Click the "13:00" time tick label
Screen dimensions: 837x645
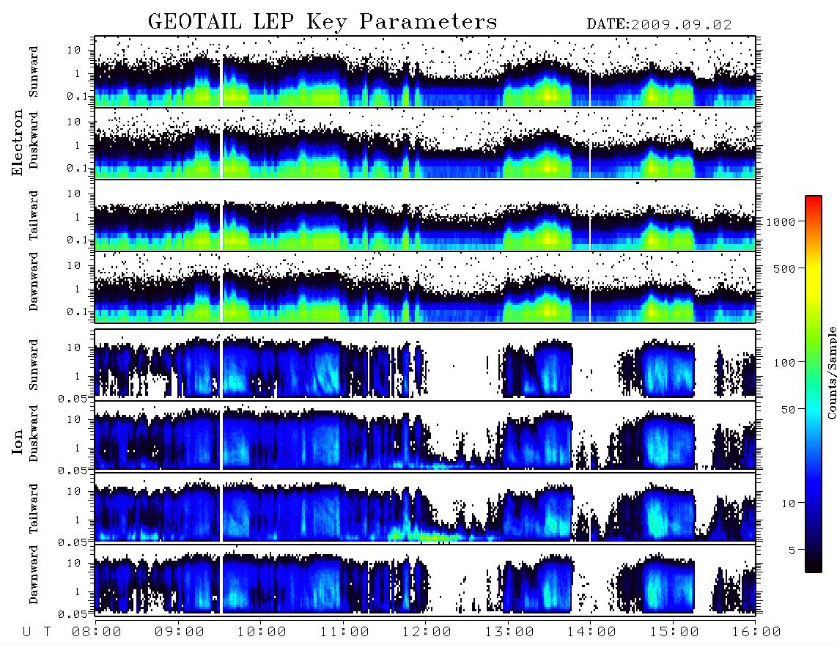[x=509, y=632]
